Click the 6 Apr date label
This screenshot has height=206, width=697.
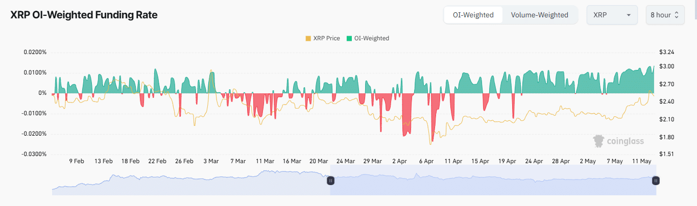tap(426, 161)
